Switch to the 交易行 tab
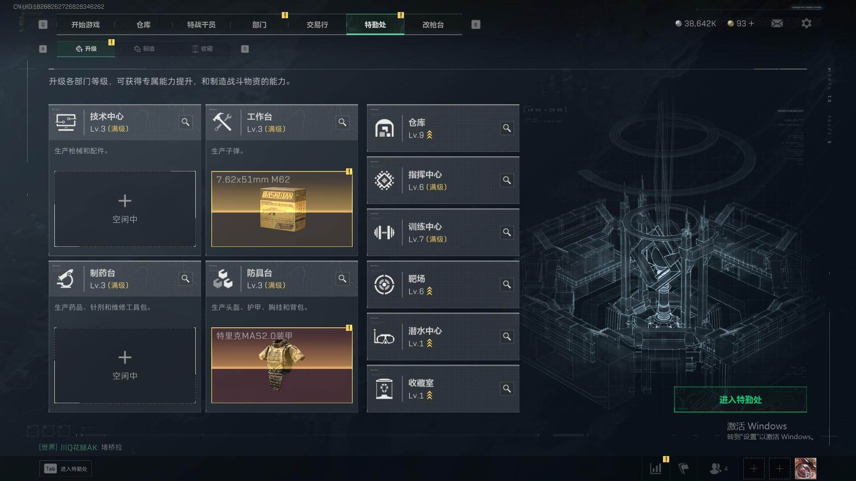 coord(317,24)
